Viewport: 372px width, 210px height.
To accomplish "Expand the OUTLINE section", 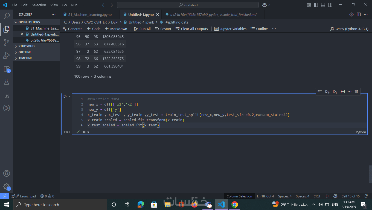I will tap(25, 52).
